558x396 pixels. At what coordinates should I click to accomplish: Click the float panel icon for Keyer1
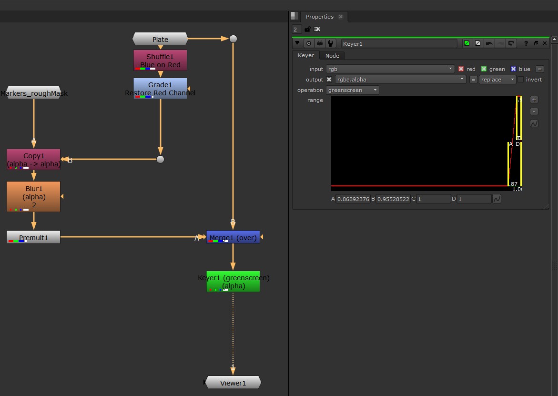pyautogui.click(x=536, y=43)
